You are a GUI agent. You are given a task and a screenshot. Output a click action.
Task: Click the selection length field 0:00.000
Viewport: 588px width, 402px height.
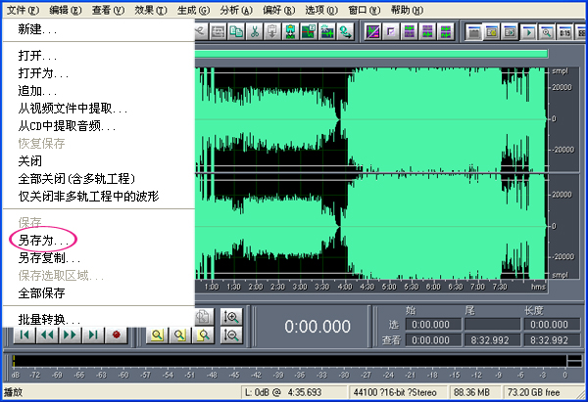(552, 324)
